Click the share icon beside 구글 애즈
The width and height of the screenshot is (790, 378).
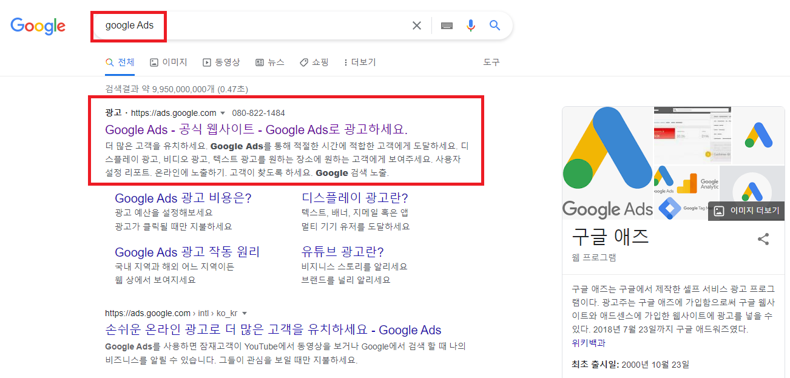[763, 239]
